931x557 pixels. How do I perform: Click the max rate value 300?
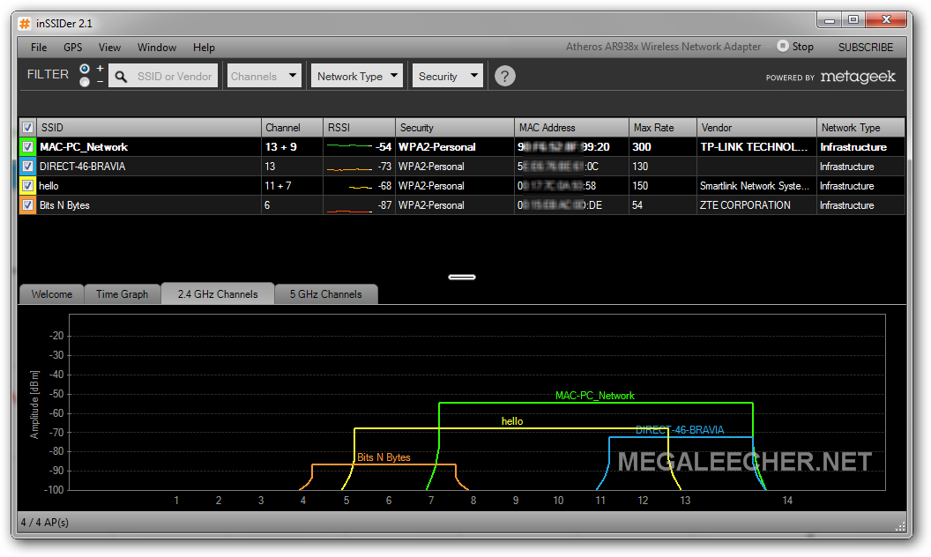tap(642, 146)
